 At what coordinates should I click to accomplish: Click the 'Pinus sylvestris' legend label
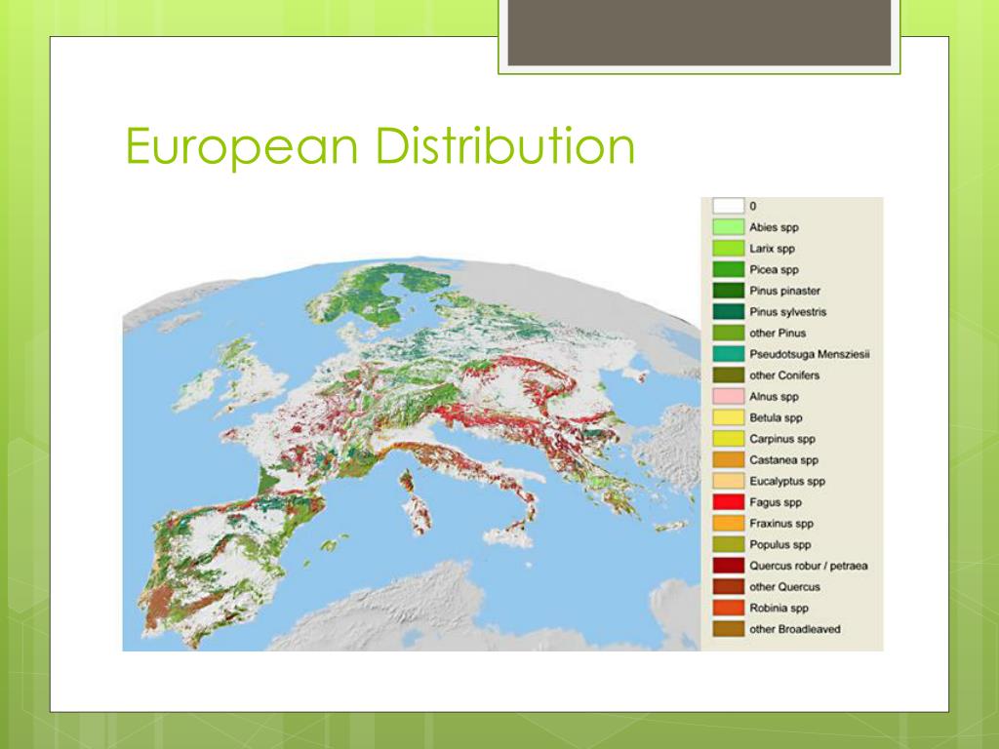(787, 311)
